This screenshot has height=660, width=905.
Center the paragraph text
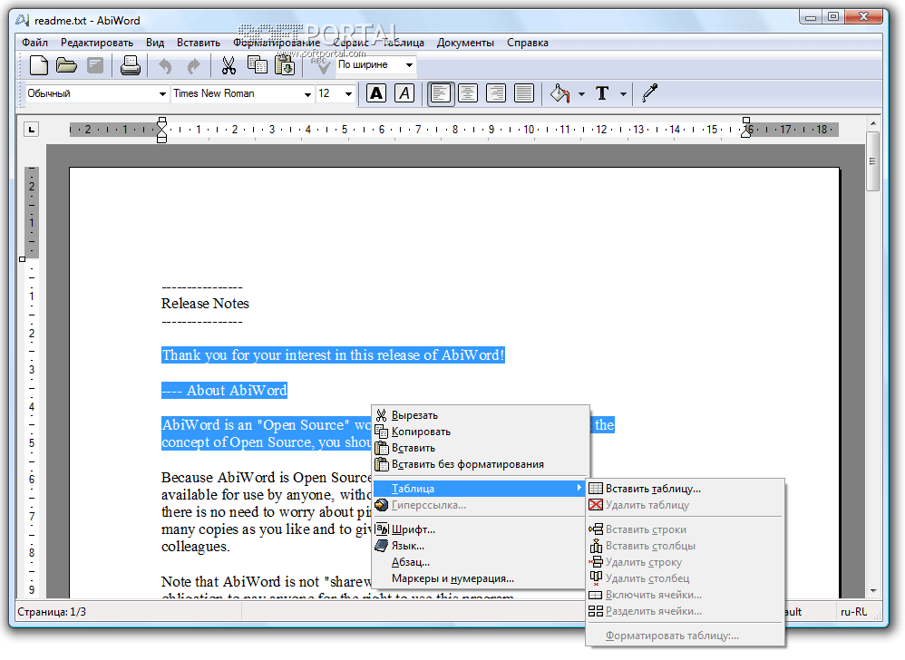pos(468,92)
